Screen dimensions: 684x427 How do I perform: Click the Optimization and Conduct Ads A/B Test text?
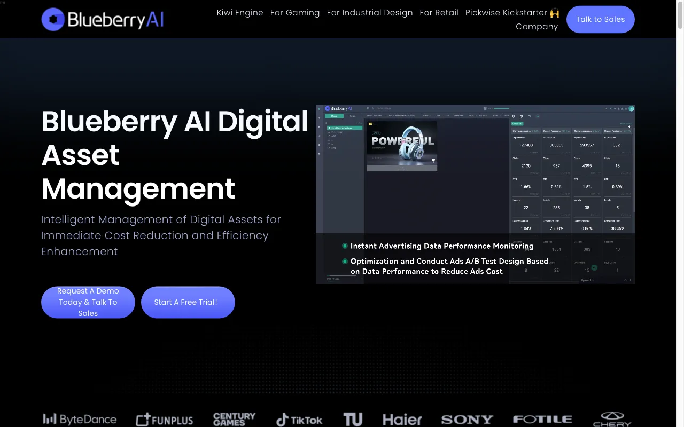pos(449,266)
